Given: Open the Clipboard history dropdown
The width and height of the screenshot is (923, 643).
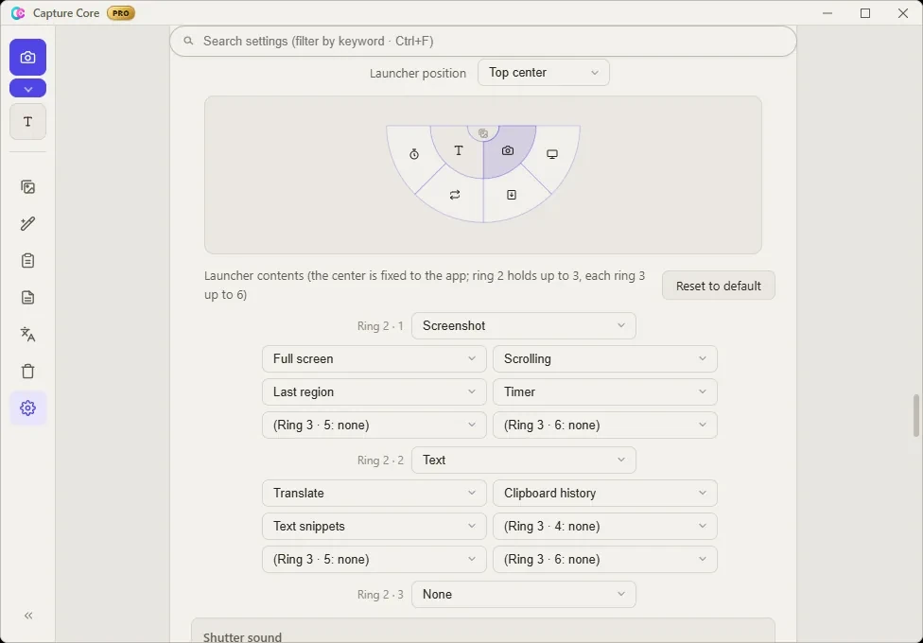Looking at the screenshot, I should click(x=604, y=493).
